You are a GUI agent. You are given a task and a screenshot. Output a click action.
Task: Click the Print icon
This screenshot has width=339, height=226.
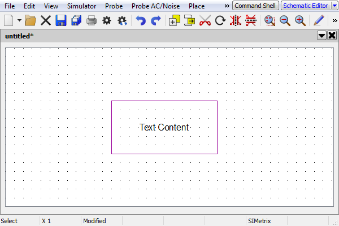tap(91, 20)
